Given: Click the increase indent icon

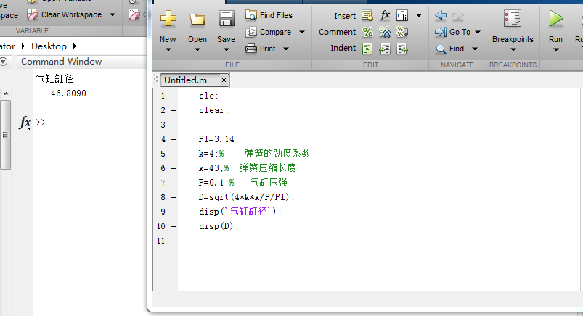Looking at the screenshot, I should coord(385,49).
